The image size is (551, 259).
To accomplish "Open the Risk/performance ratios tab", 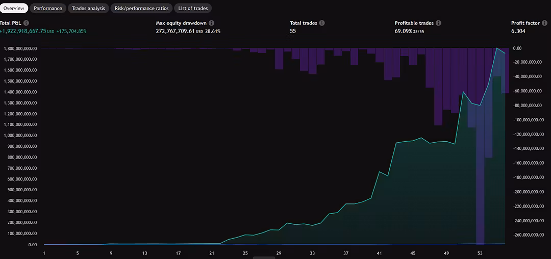I will pyautogui.click(x=141, y=8).
